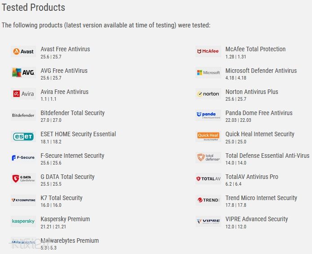Open Bitdefender Total Security link
The width and height of the screenshot is (312, 254).
tap(72, 113)
